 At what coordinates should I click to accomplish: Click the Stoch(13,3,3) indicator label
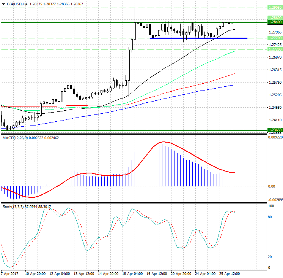click(x=14, y=207)
